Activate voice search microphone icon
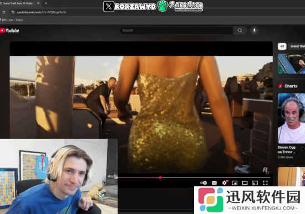 254,30
